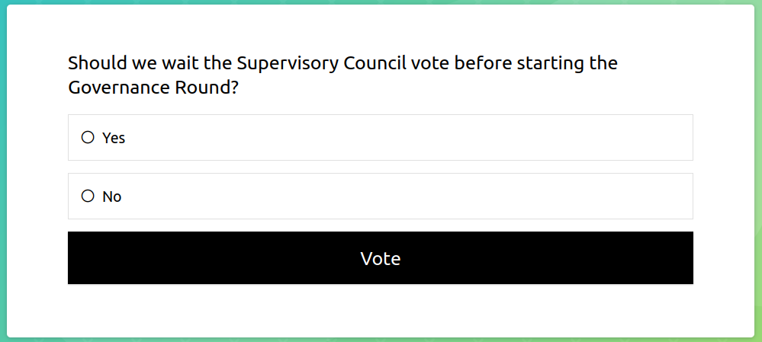Image resolution: width=762 pixels, height=342 pixels.
Task: Click the "Governance Round?" line of the question
Action: pyautogui.click(x=153, y=88)
